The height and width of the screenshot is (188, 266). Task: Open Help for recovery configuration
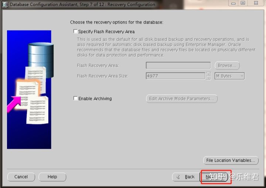(x=52, y=177)
